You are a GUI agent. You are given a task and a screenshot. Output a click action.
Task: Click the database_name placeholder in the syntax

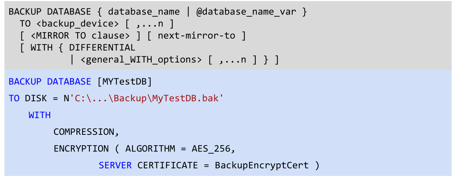click(144, 12)
